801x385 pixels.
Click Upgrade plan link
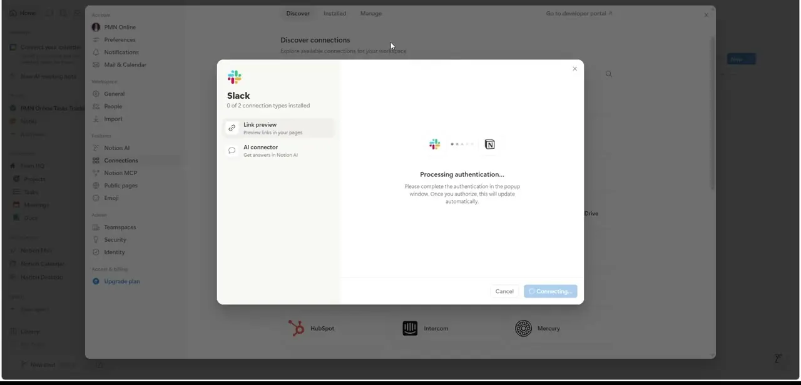pos(122,281)
